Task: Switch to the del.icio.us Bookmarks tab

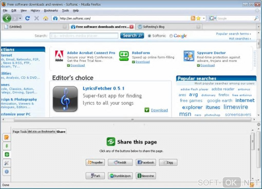Action: 41,132
